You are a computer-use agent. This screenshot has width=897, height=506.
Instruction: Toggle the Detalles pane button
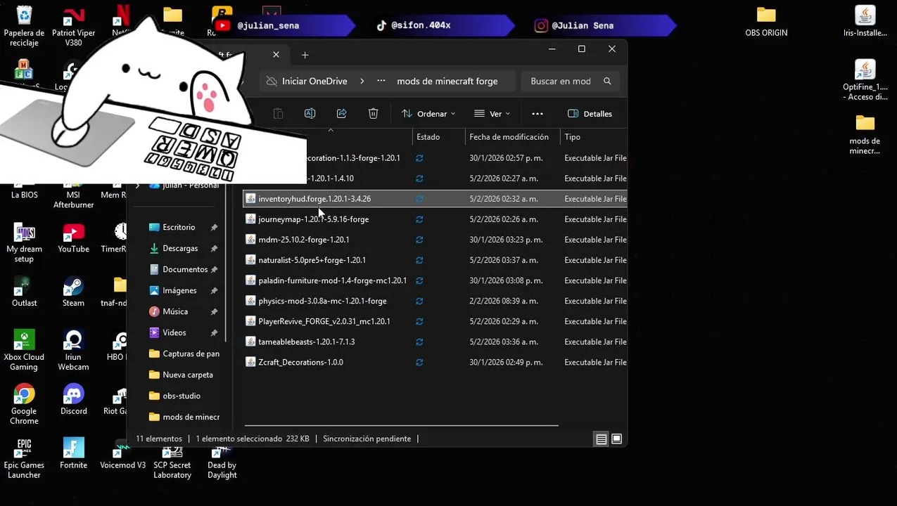tap(590, 113)
